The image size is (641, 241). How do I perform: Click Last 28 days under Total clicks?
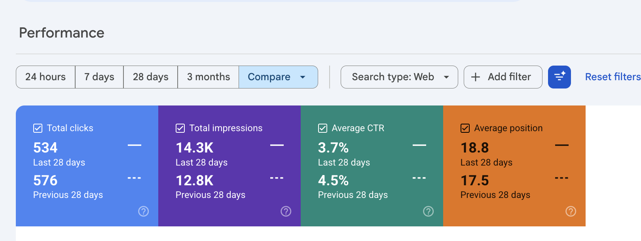[59, 162]
